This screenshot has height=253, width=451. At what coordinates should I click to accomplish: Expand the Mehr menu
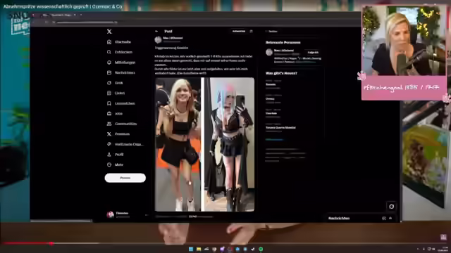click(x=116, y=164)
